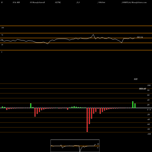The width and height of the screenshot is (152, 152).
Task: Click the 60 label on the MR axis
Action: [x=148, y=95]
